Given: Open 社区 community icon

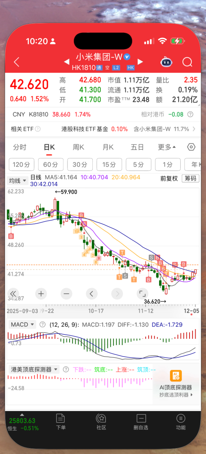Looking at the screenshot, I should (101, 418).
